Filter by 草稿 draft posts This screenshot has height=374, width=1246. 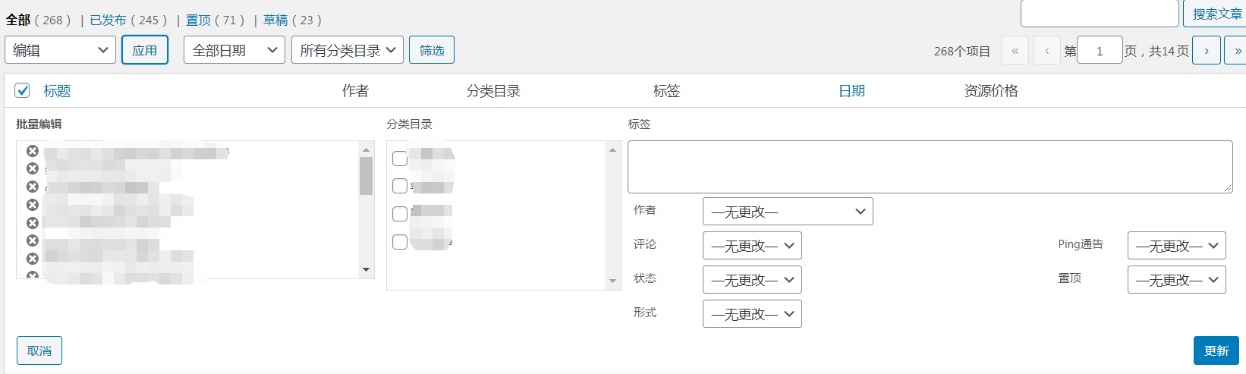tap(276, 20)
